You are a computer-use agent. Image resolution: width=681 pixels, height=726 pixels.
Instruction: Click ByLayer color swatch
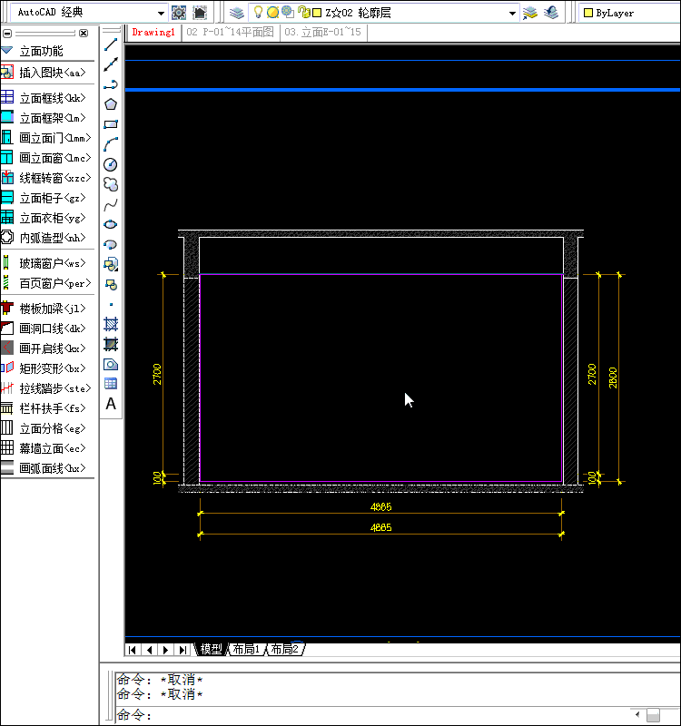tap(588, 13)
